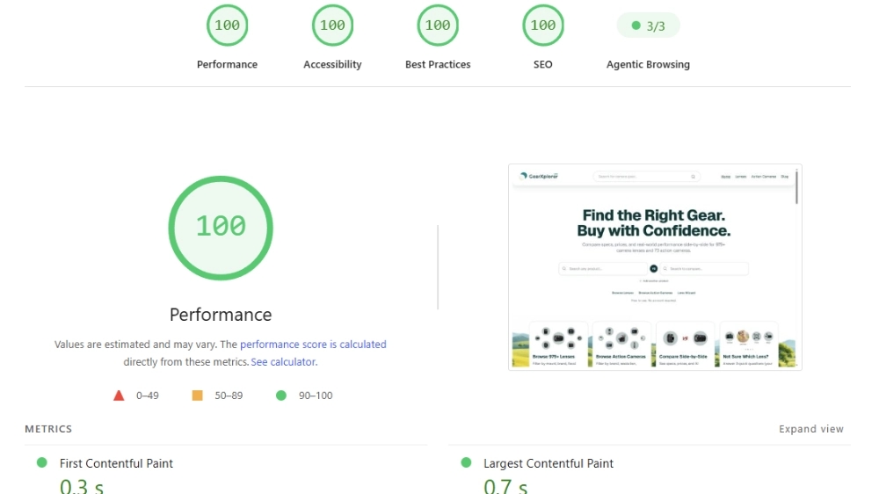Click the green circle 90–100 legend
This screenshot has width=879, height=494.
pyautogui.click(x=304, y=396)
